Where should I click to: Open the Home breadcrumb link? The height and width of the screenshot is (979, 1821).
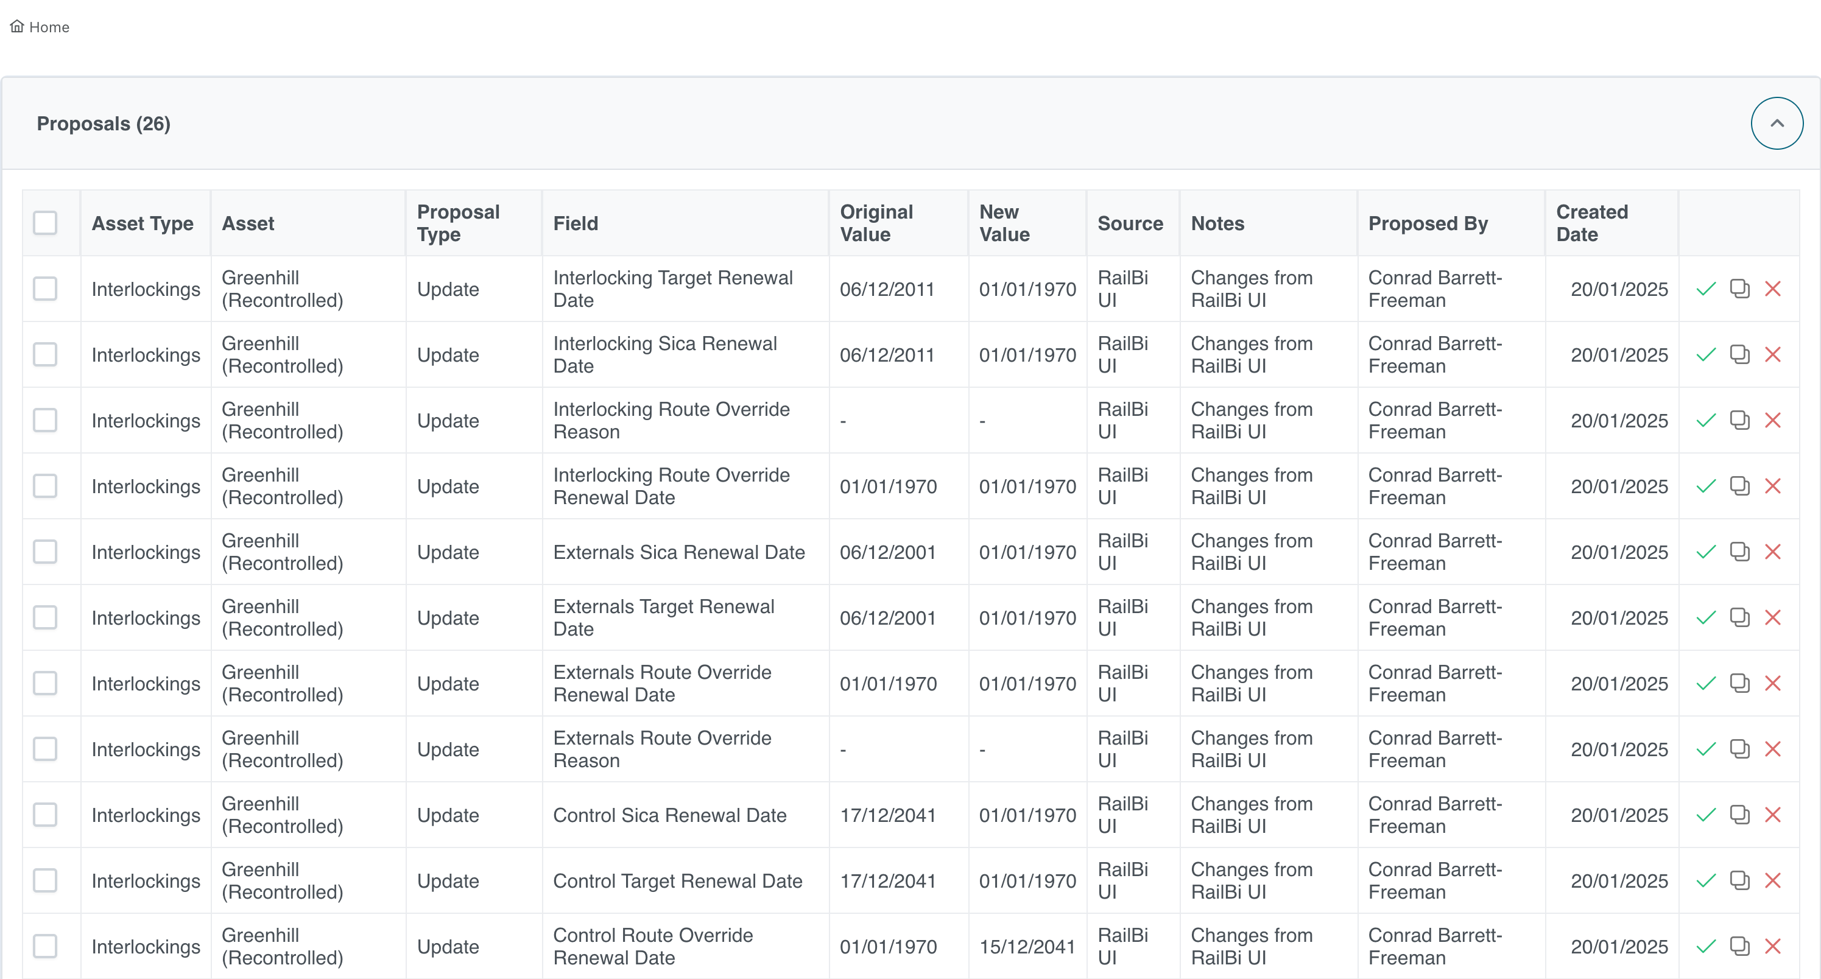(49, 27)
